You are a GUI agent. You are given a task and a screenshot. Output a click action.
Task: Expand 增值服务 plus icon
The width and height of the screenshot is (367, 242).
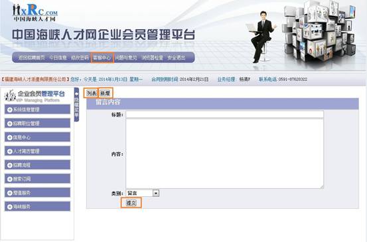pos(9,193)
